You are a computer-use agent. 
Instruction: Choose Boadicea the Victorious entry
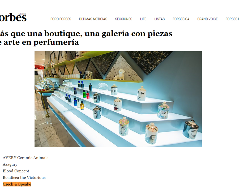(24, 177)
